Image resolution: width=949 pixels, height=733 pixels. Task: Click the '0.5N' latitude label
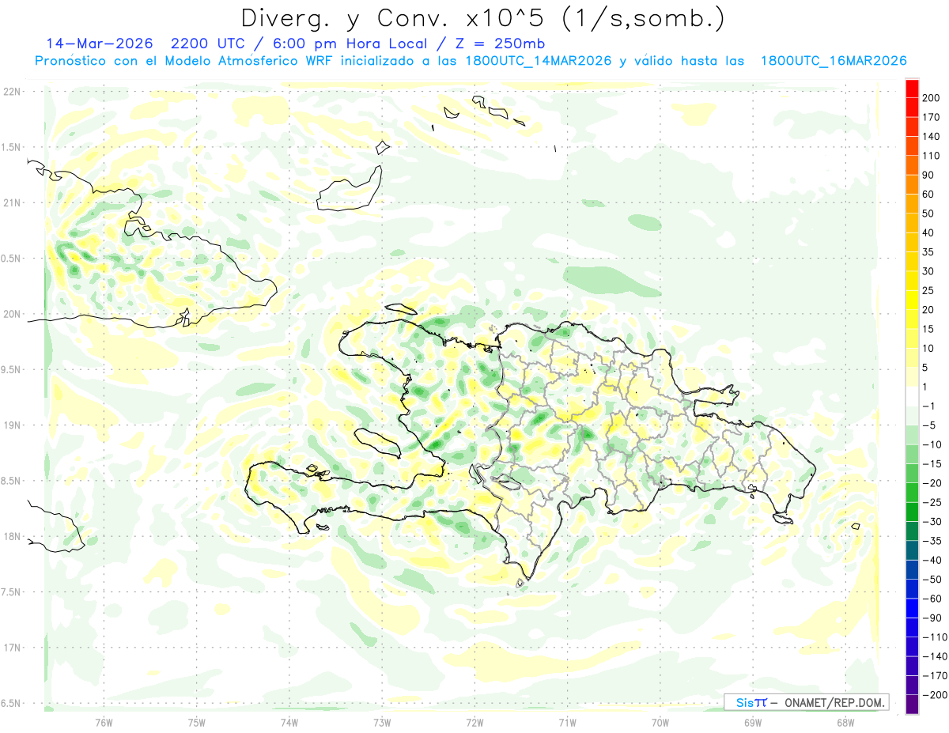(11, 259)
